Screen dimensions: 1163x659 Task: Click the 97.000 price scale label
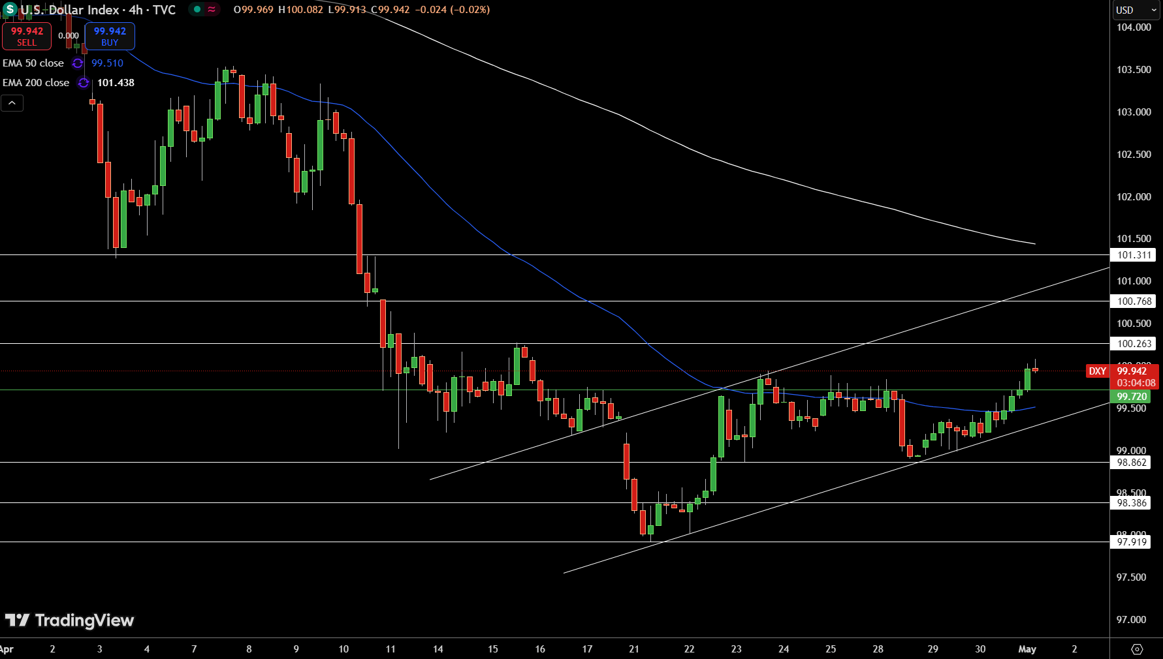click(1131, 620)
